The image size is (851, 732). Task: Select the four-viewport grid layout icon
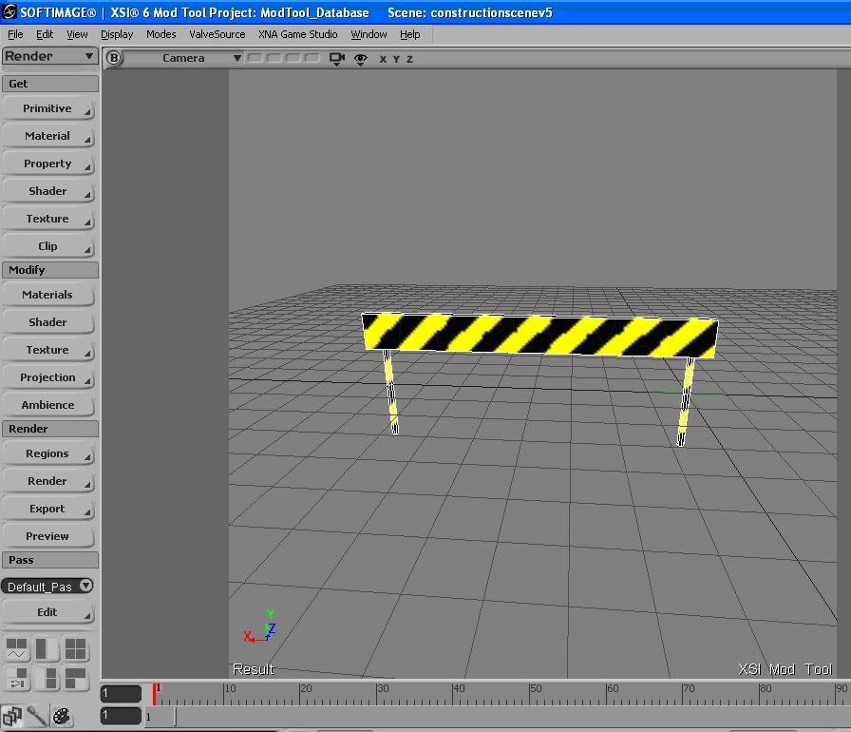[75, 649]
